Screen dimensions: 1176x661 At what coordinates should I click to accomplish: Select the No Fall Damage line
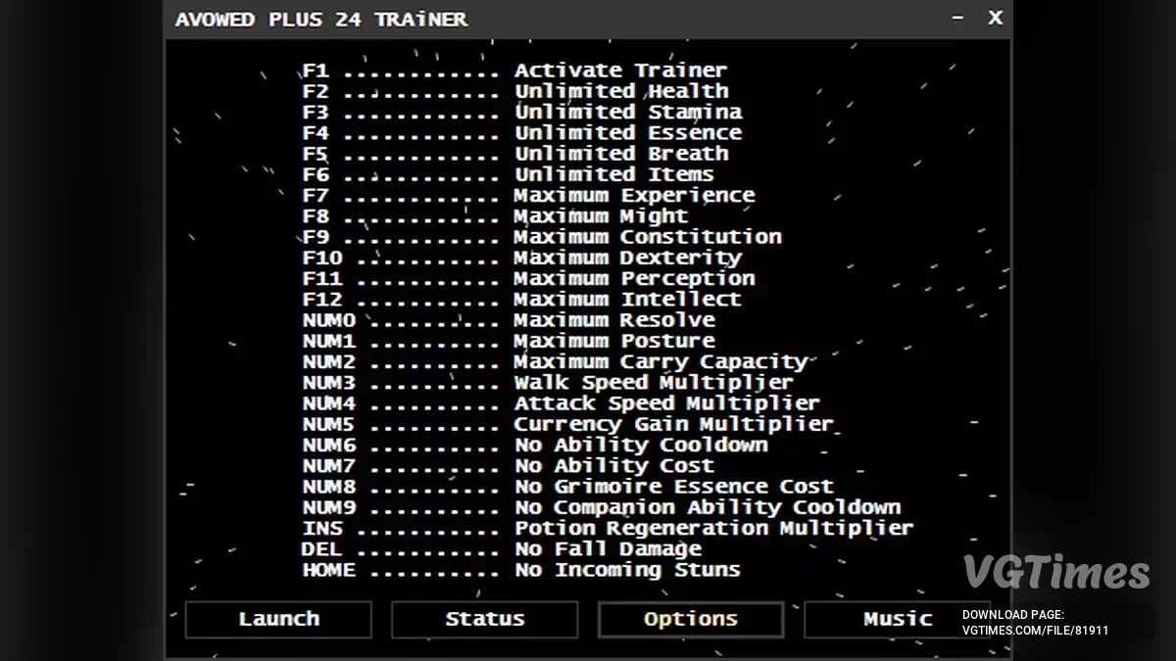pyautogui.click(x=608, y=549)
